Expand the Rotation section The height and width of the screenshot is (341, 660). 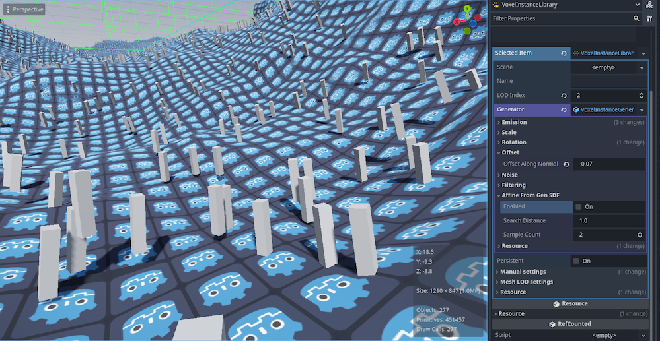(570, 142)
